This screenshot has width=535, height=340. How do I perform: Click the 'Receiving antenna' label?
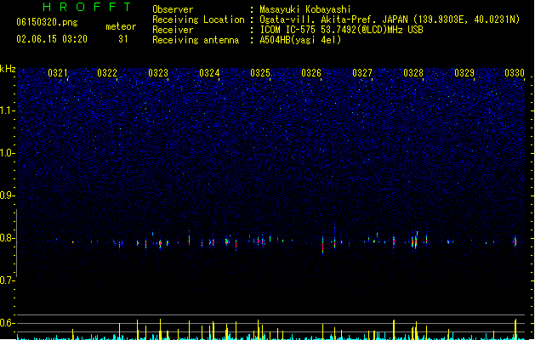coord(196,40)
